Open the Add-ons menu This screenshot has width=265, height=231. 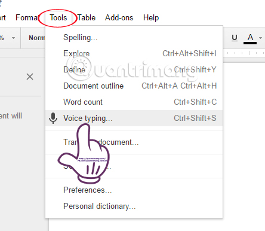coord(119,18)
